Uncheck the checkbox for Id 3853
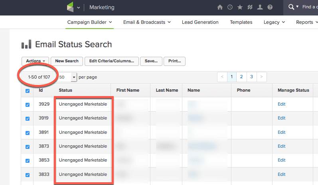 tap(28, 161)
